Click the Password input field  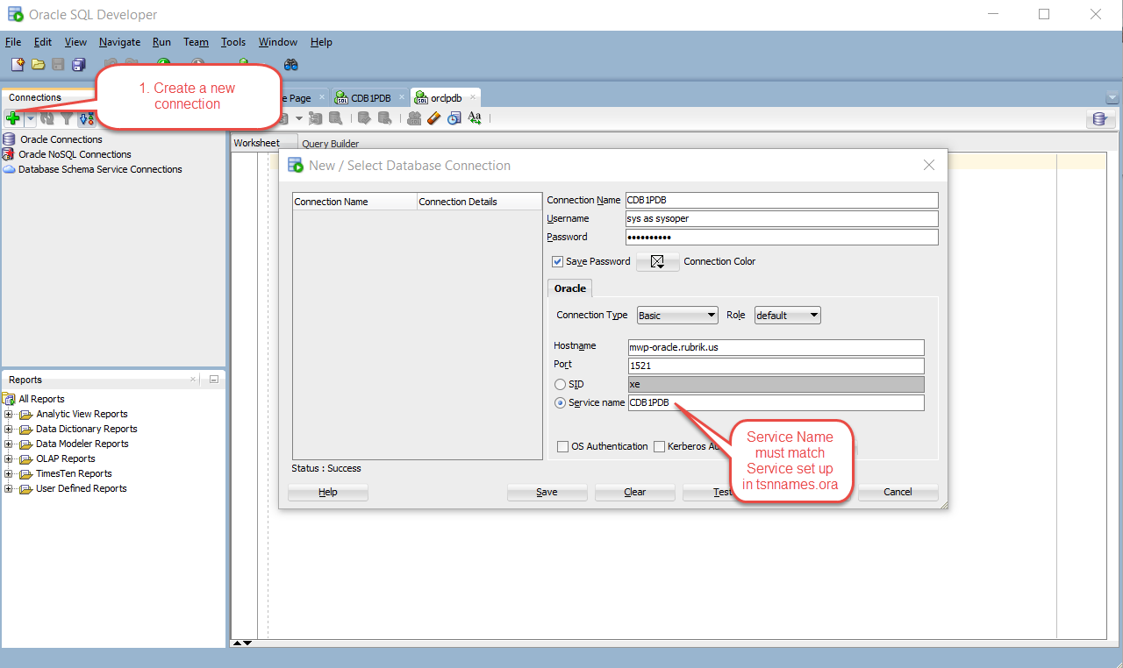click(782, 237)
